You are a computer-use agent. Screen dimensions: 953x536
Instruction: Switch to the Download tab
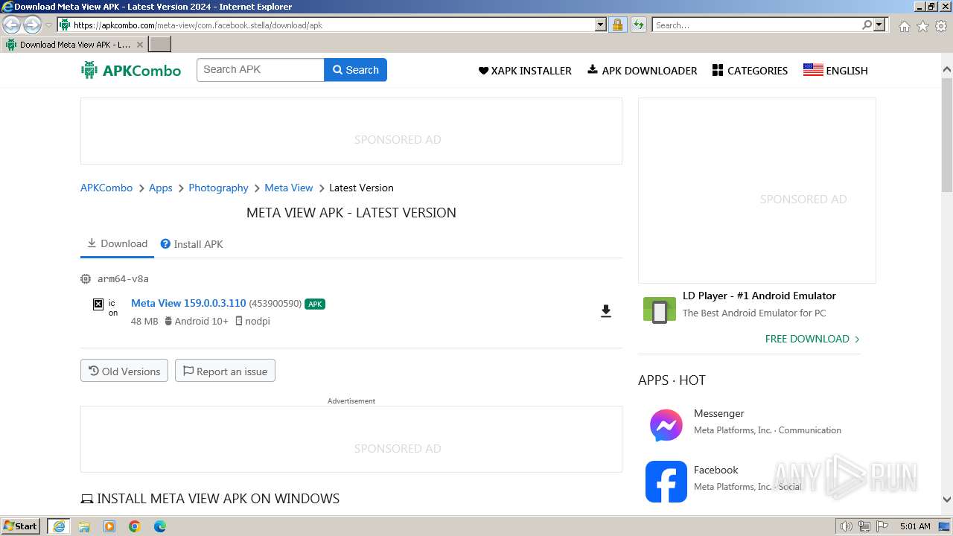click(x=117, y=243)
